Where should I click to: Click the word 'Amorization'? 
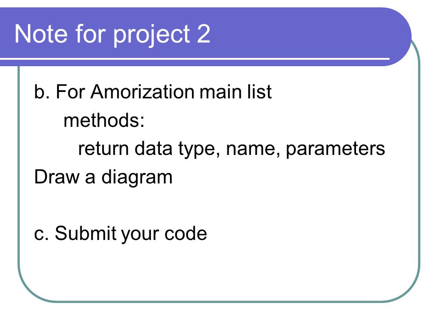142,92
